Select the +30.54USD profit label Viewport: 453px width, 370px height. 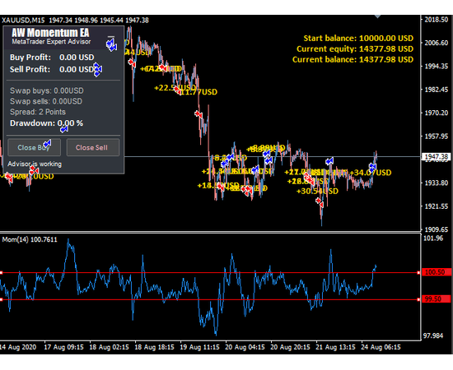coord(317,191)
